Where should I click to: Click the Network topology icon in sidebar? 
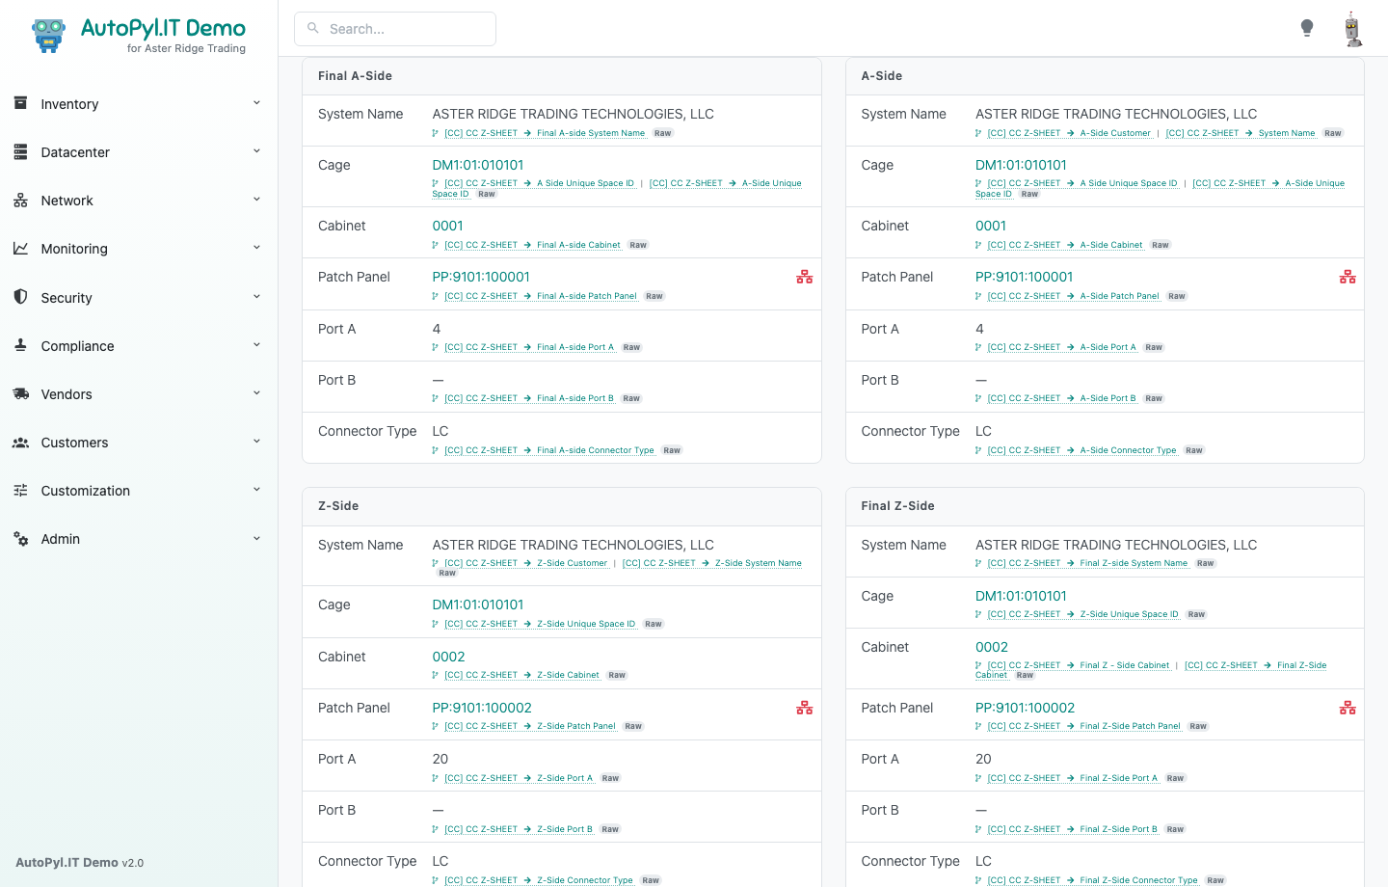tap(20, 200)
